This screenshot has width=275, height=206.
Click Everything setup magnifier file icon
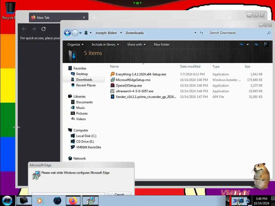click(x=113, y=74)
